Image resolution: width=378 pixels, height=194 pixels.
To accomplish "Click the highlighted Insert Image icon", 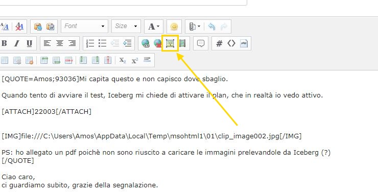I will click(170, 43).
